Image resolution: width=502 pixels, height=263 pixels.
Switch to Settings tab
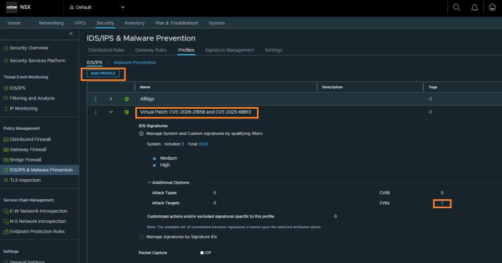(x=274, y=50)
